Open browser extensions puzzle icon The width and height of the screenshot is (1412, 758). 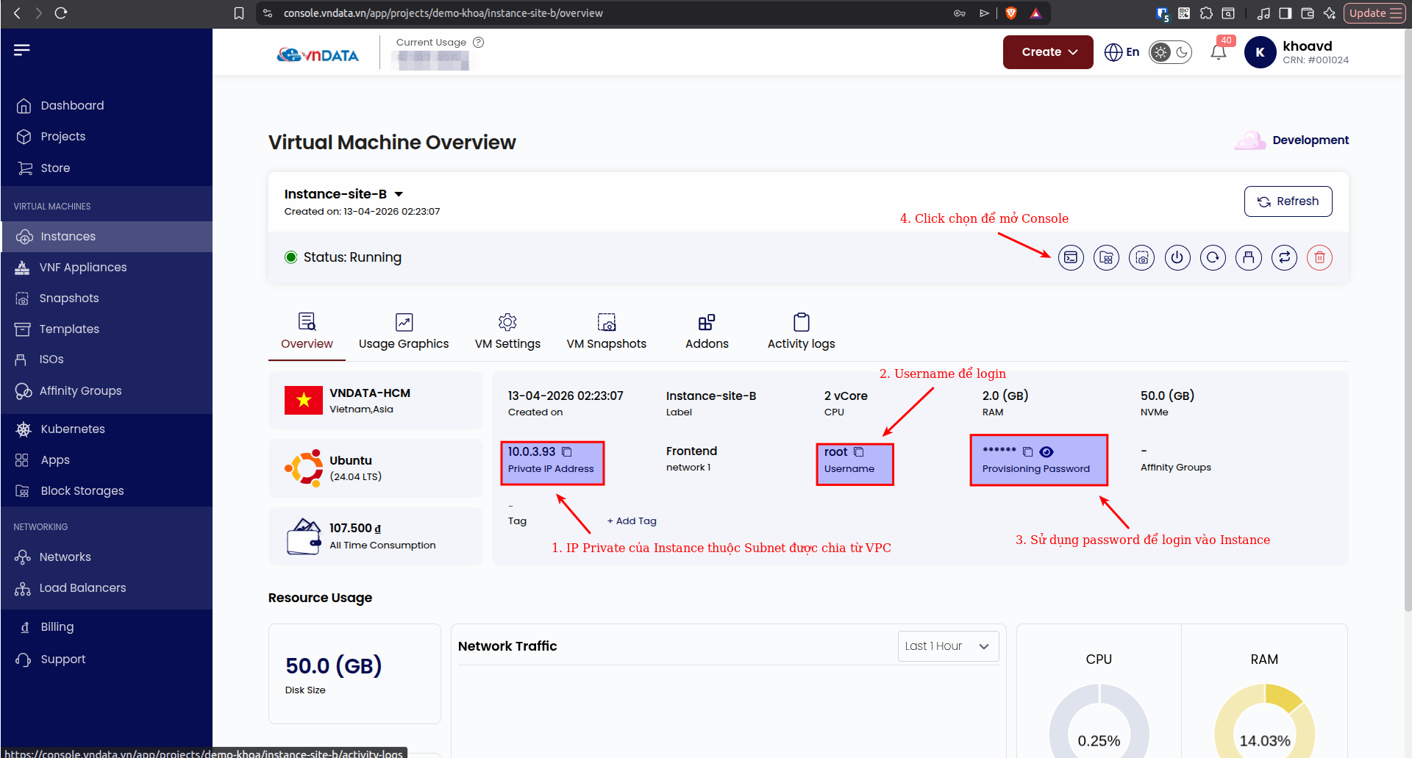[x=1206, y=12]
